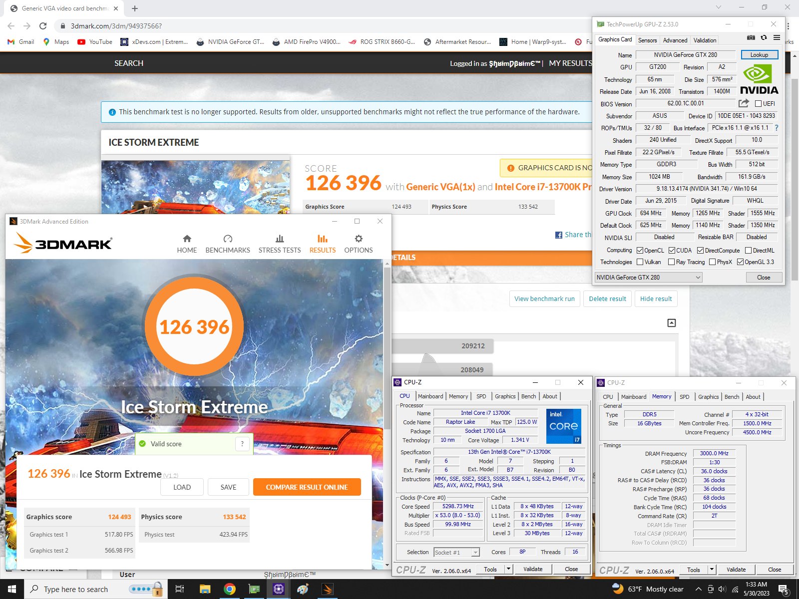Open the 3DMark taskbar icon
Image resolution: width=799 pixels, height=599 pixels.
click(328, 589)
